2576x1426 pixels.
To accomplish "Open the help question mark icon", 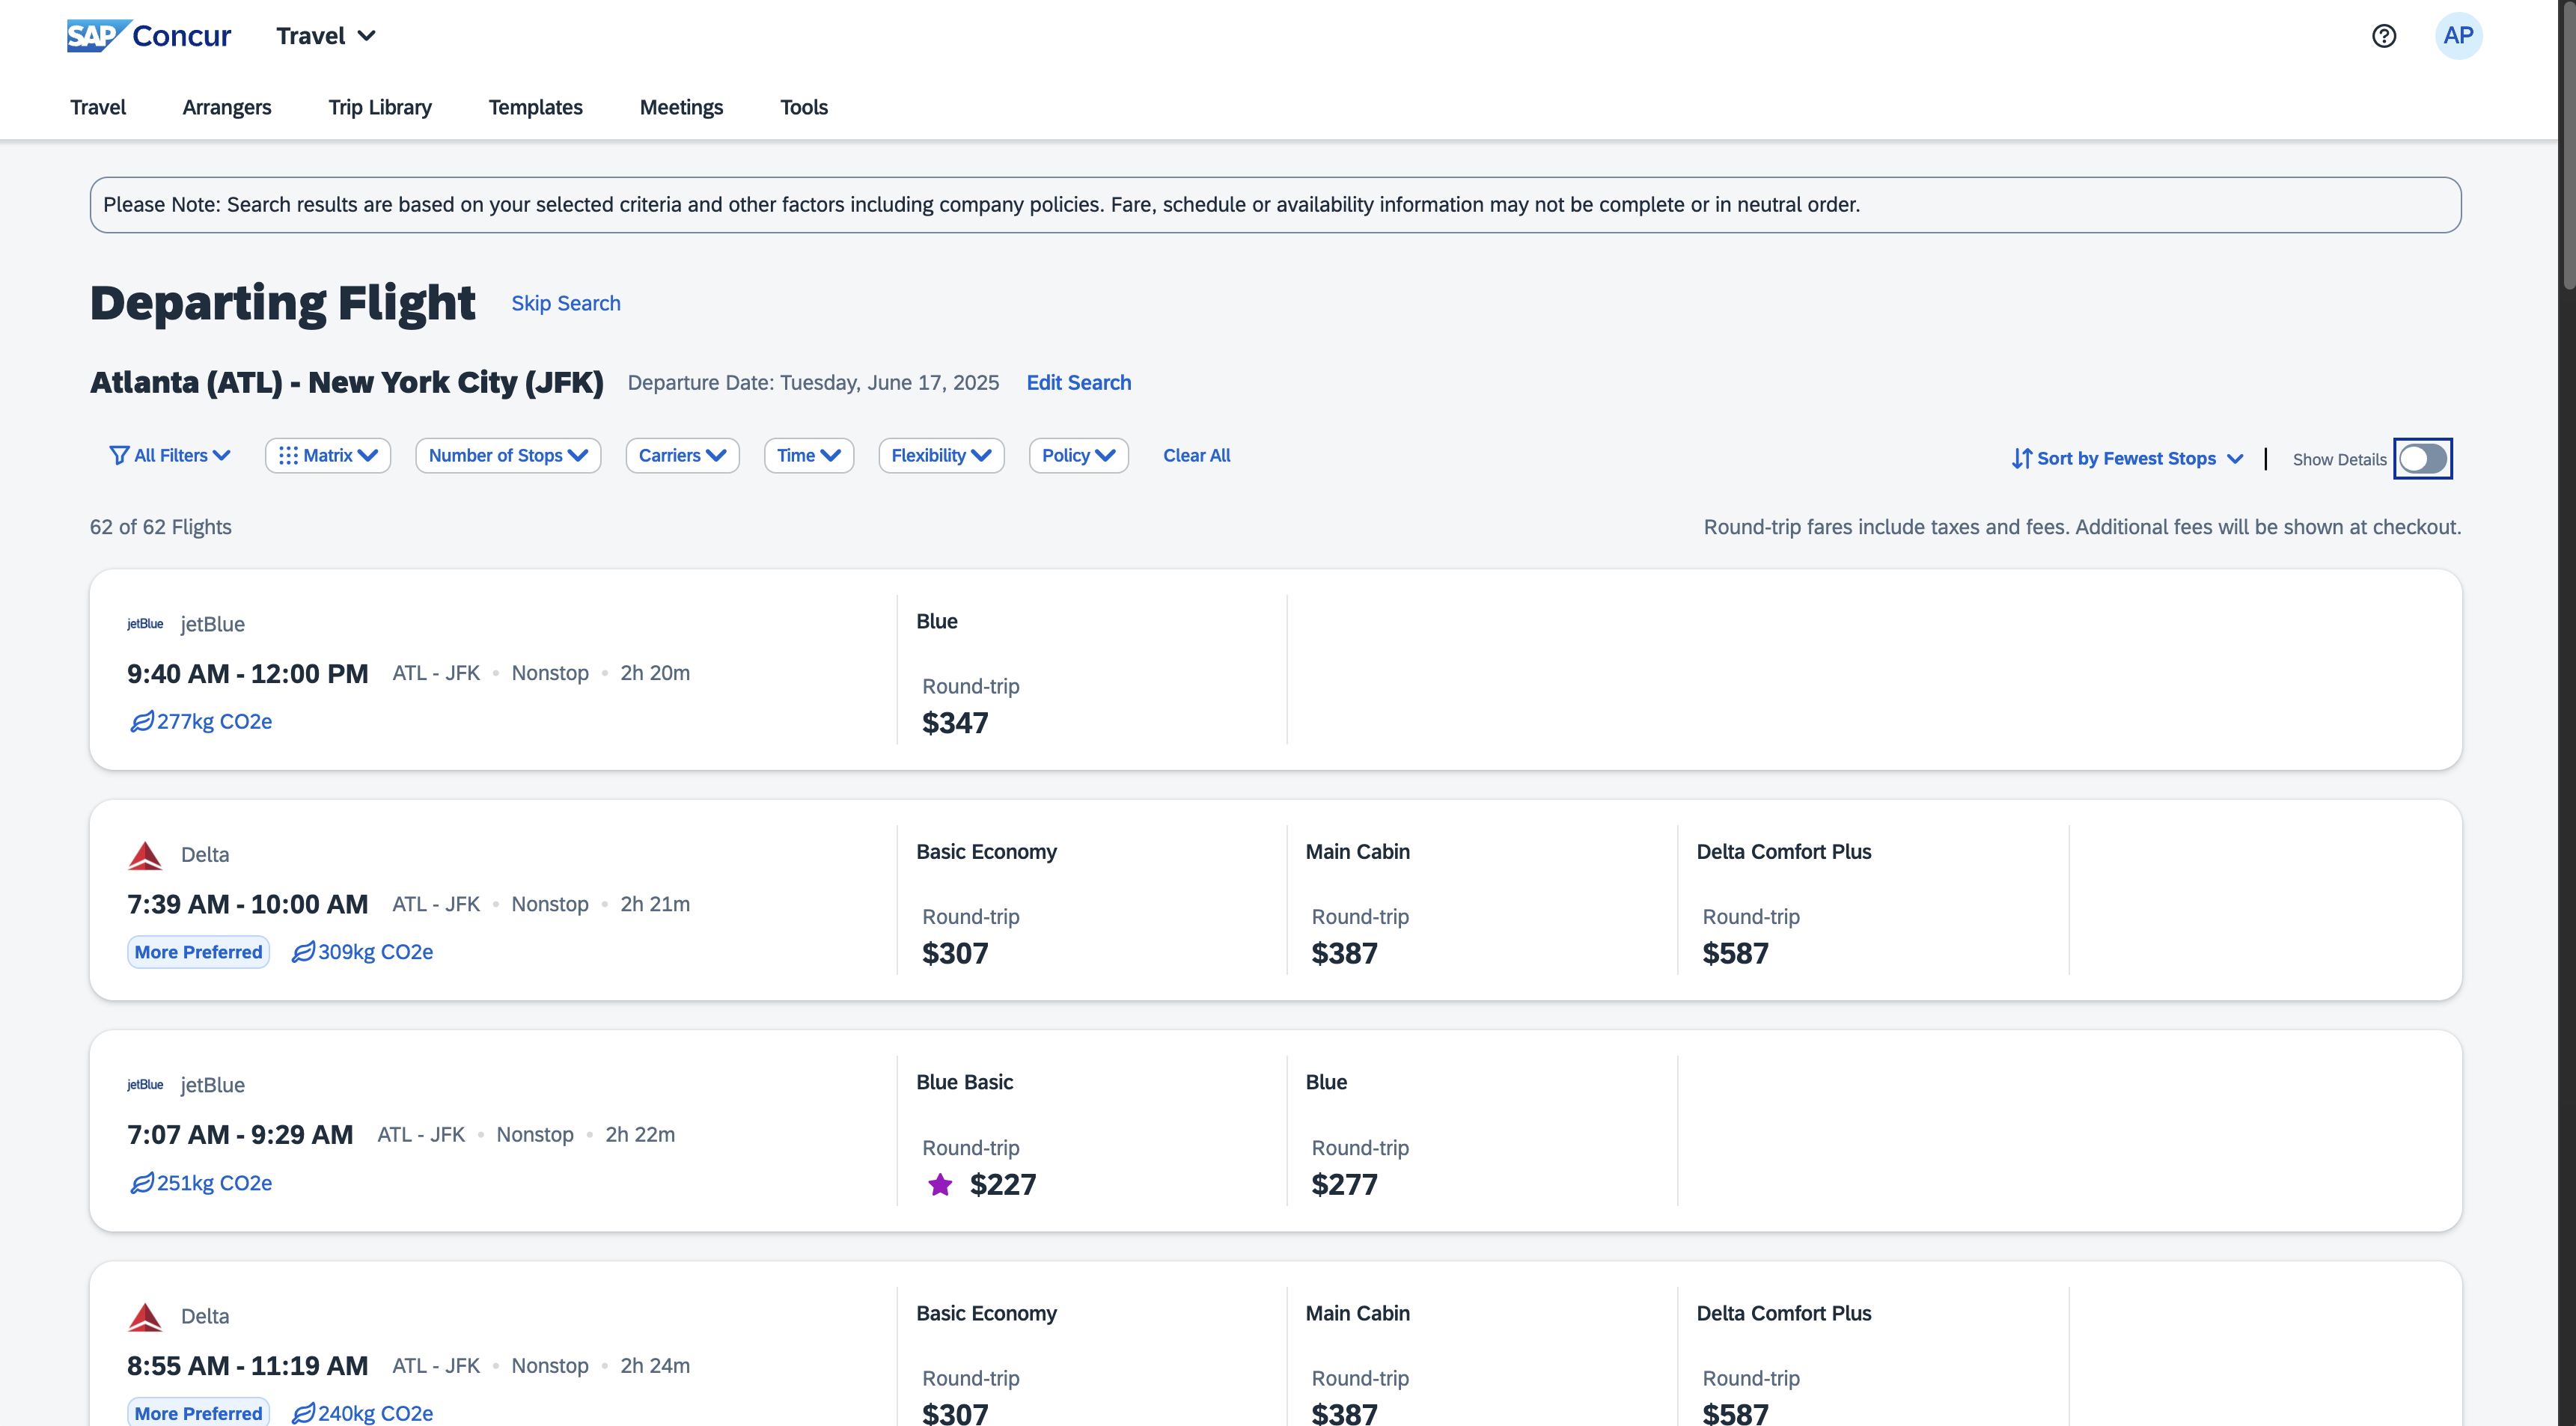I will point(2383,36).
